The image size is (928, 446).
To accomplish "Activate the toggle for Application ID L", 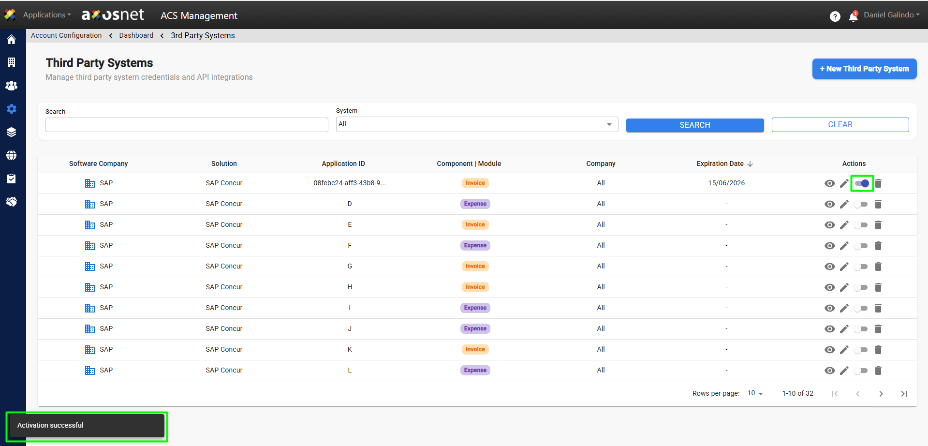I will point(861,371).
